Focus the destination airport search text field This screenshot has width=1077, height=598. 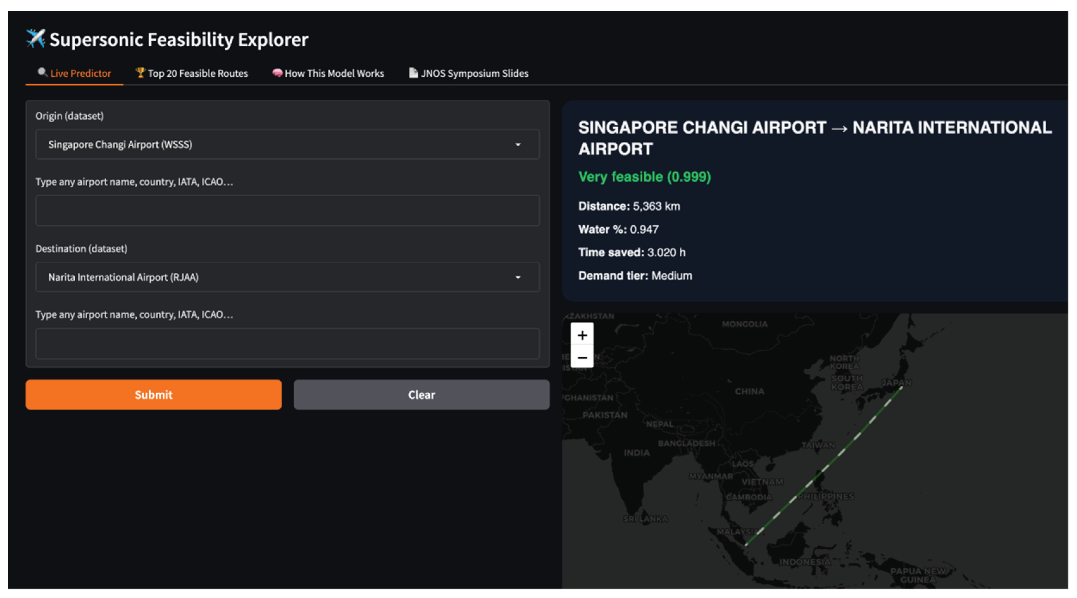click(287, 343)
